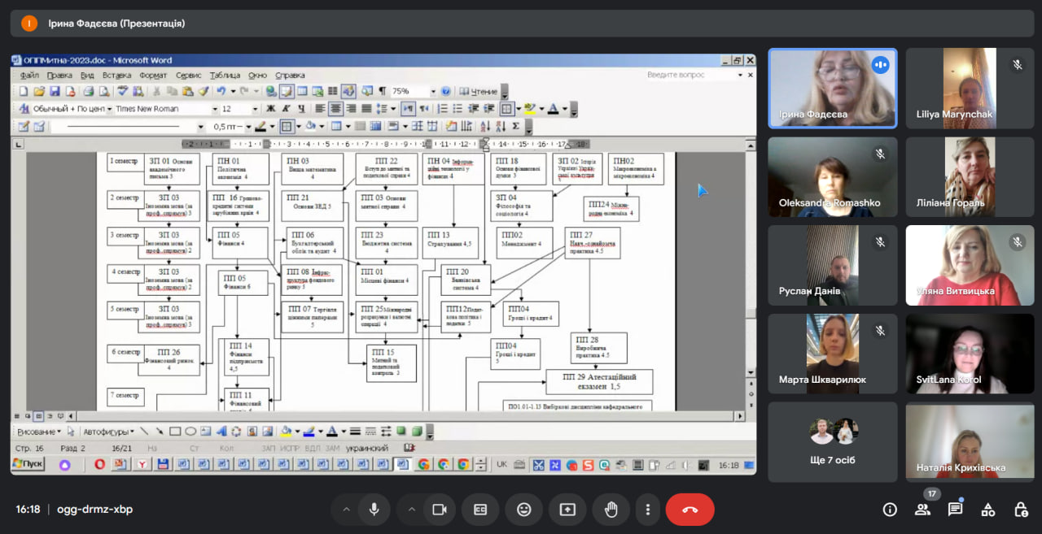Open the in-call chat panel
Image resolution: width=1042 pixels, height=534 pixels.
[955, 510]
